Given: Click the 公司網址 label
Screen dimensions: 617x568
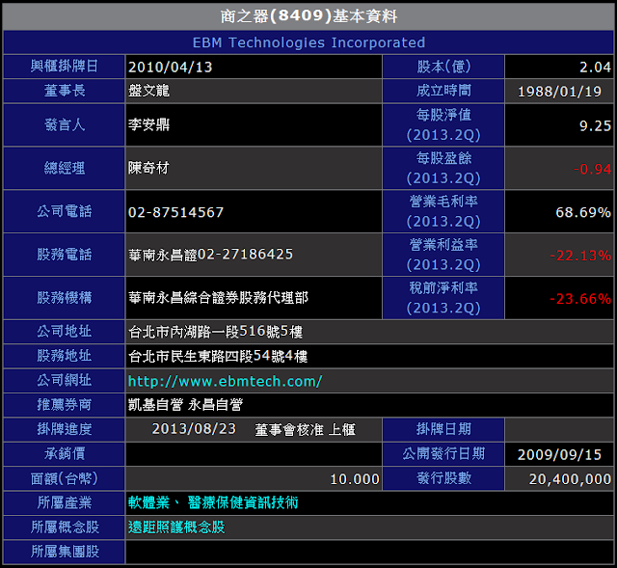Looking at the screenshot, I should pos(65,380).
